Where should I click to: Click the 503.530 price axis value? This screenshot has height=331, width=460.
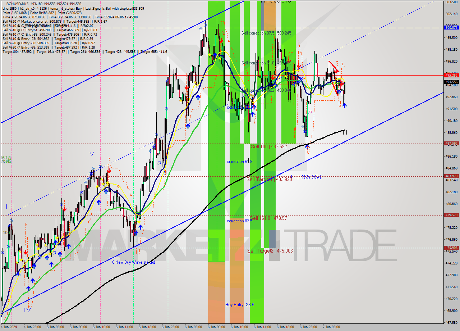pyautogui.click(x=451, y=2)
